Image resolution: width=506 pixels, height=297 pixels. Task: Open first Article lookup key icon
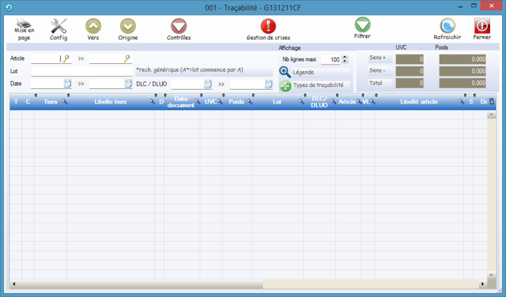point(67,59)
